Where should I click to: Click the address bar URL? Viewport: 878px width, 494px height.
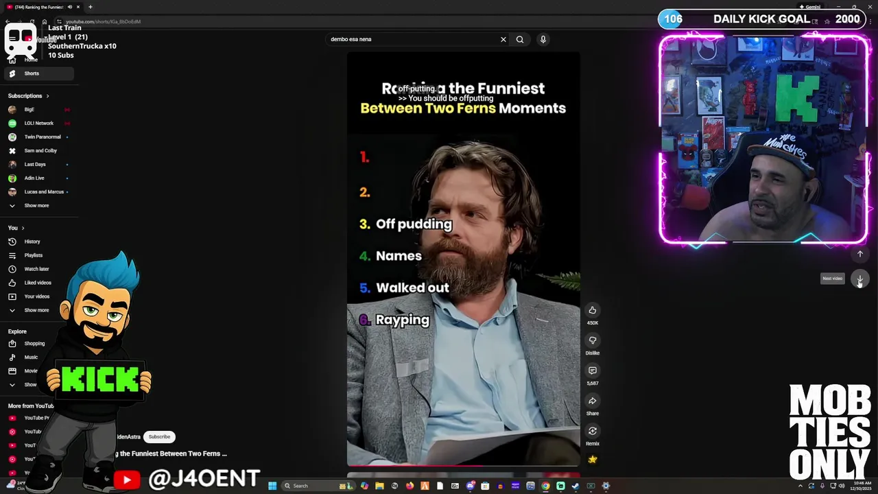tap(103, 21)
